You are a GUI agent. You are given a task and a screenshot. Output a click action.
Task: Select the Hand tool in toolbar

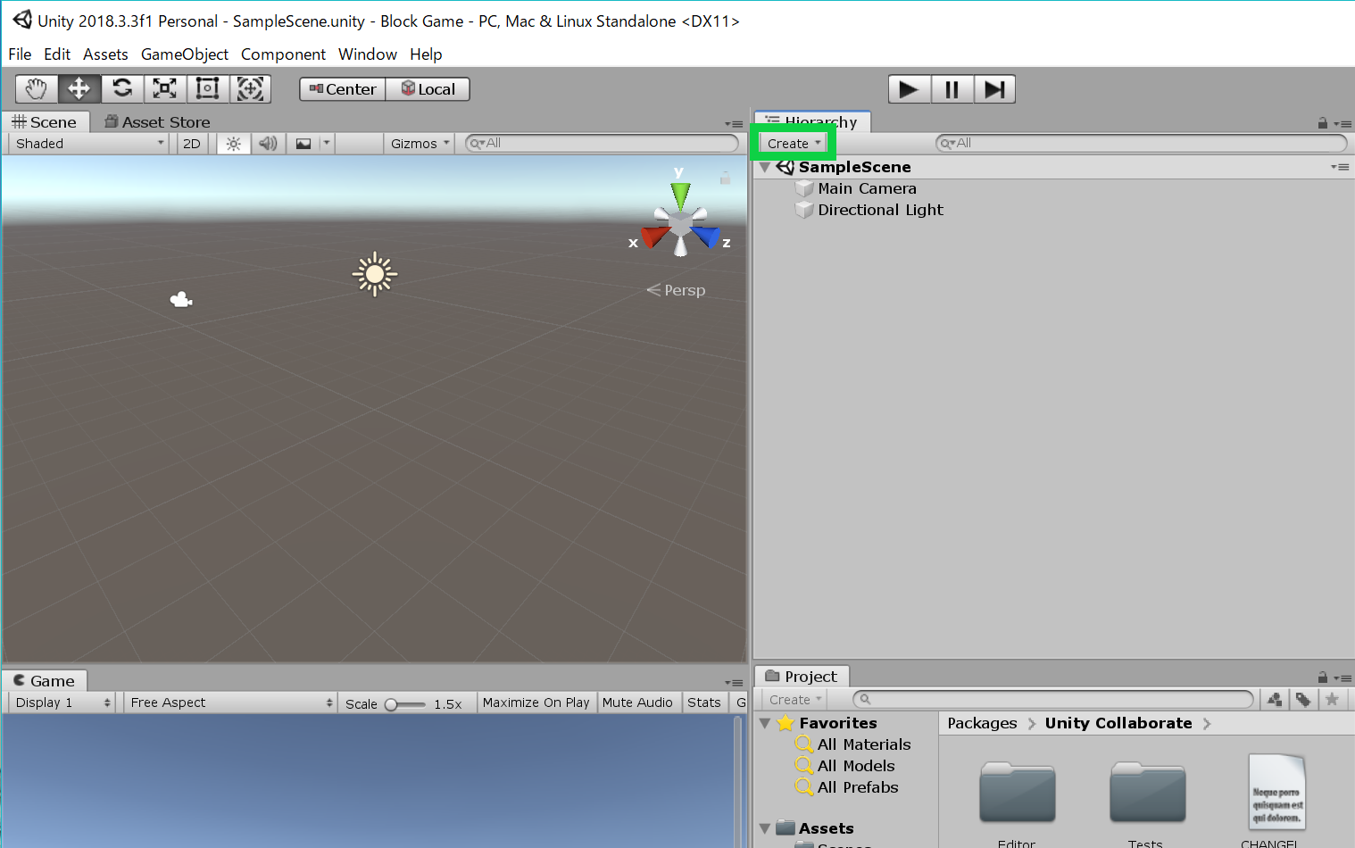[37, 89]
